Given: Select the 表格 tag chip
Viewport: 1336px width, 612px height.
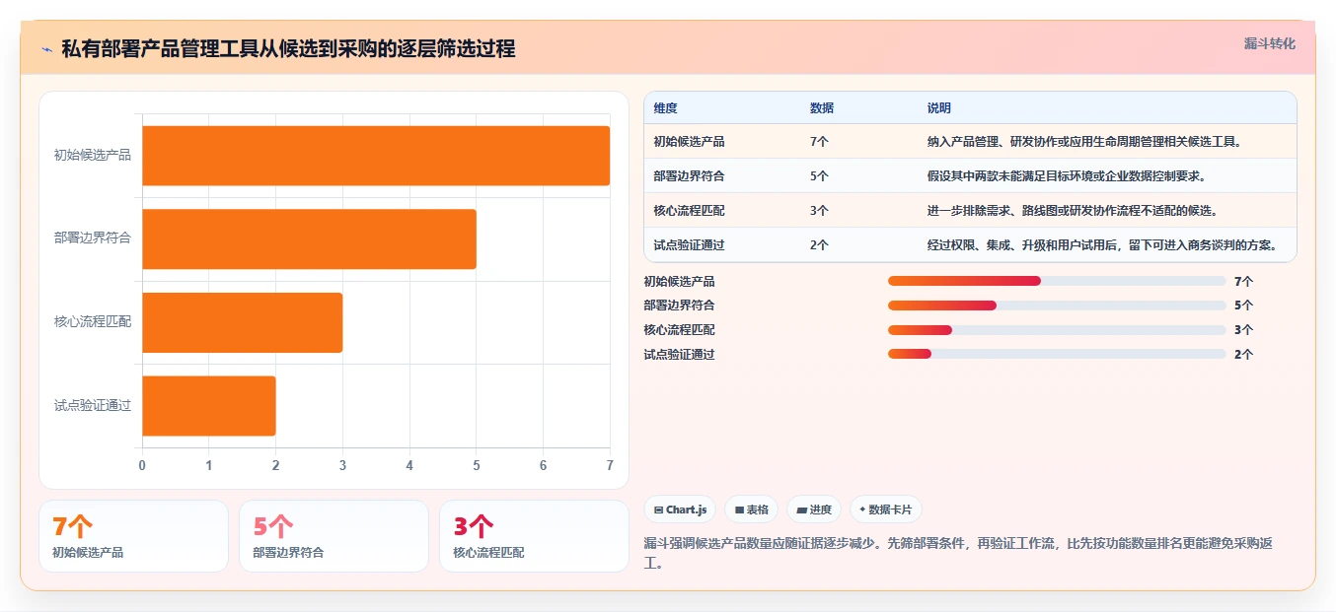Looking at the screenshot, I should pyautogui.click(x=752, y=510).
